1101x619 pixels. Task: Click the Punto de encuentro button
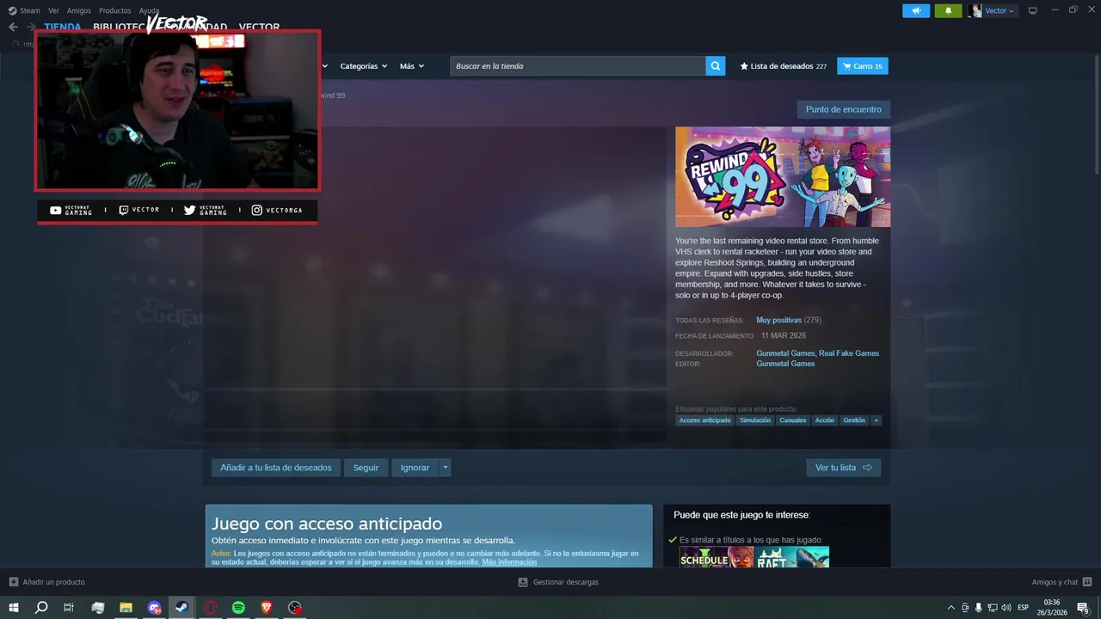(844, 109)
